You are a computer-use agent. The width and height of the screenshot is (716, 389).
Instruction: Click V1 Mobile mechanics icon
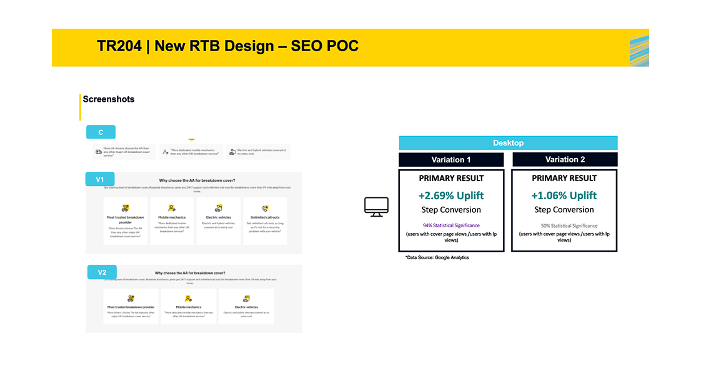point(172,208)
